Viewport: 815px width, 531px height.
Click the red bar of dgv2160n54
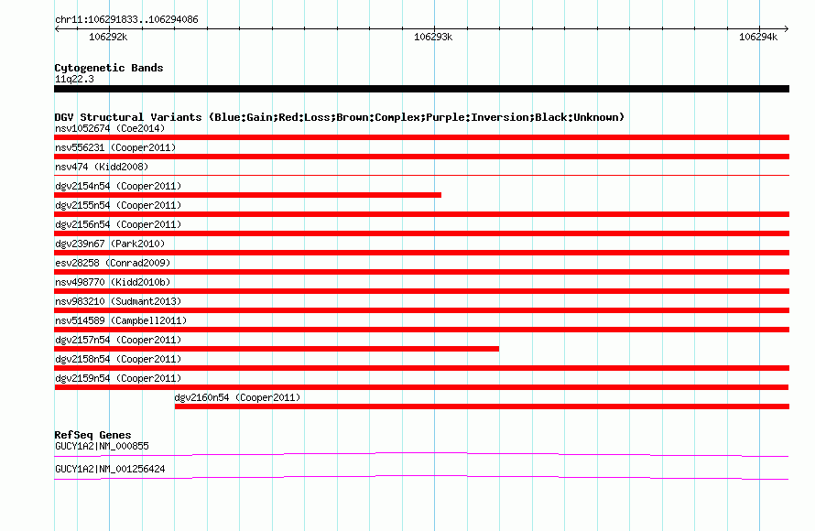[x=482, y=406]
